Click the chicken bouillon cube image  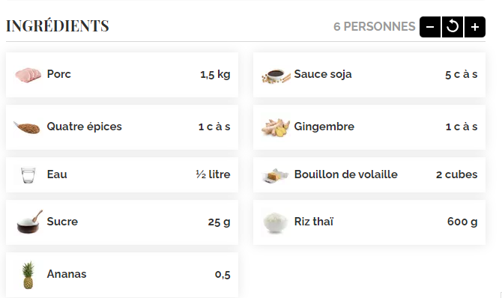[275, 175]
